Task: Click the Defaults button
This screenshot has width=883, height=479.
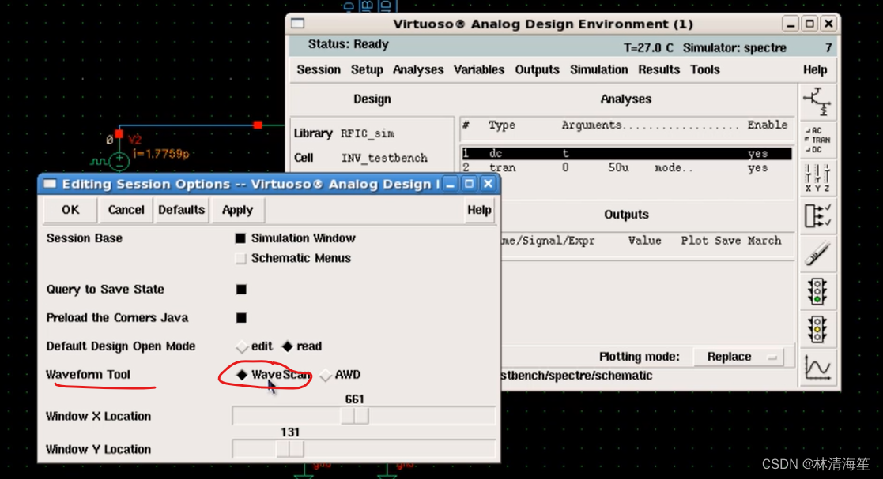Action: [181, 210]
